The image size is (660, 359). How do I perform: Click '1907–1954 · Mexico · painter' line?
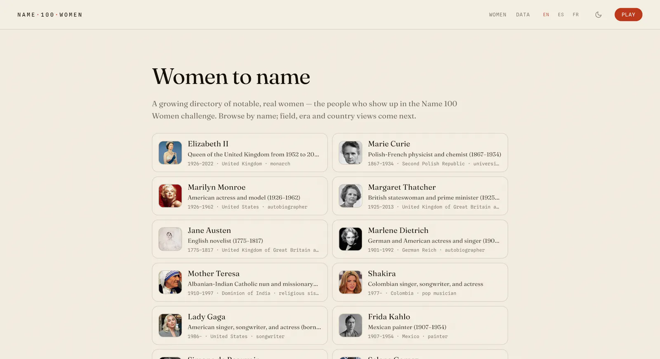click(408, 336)
